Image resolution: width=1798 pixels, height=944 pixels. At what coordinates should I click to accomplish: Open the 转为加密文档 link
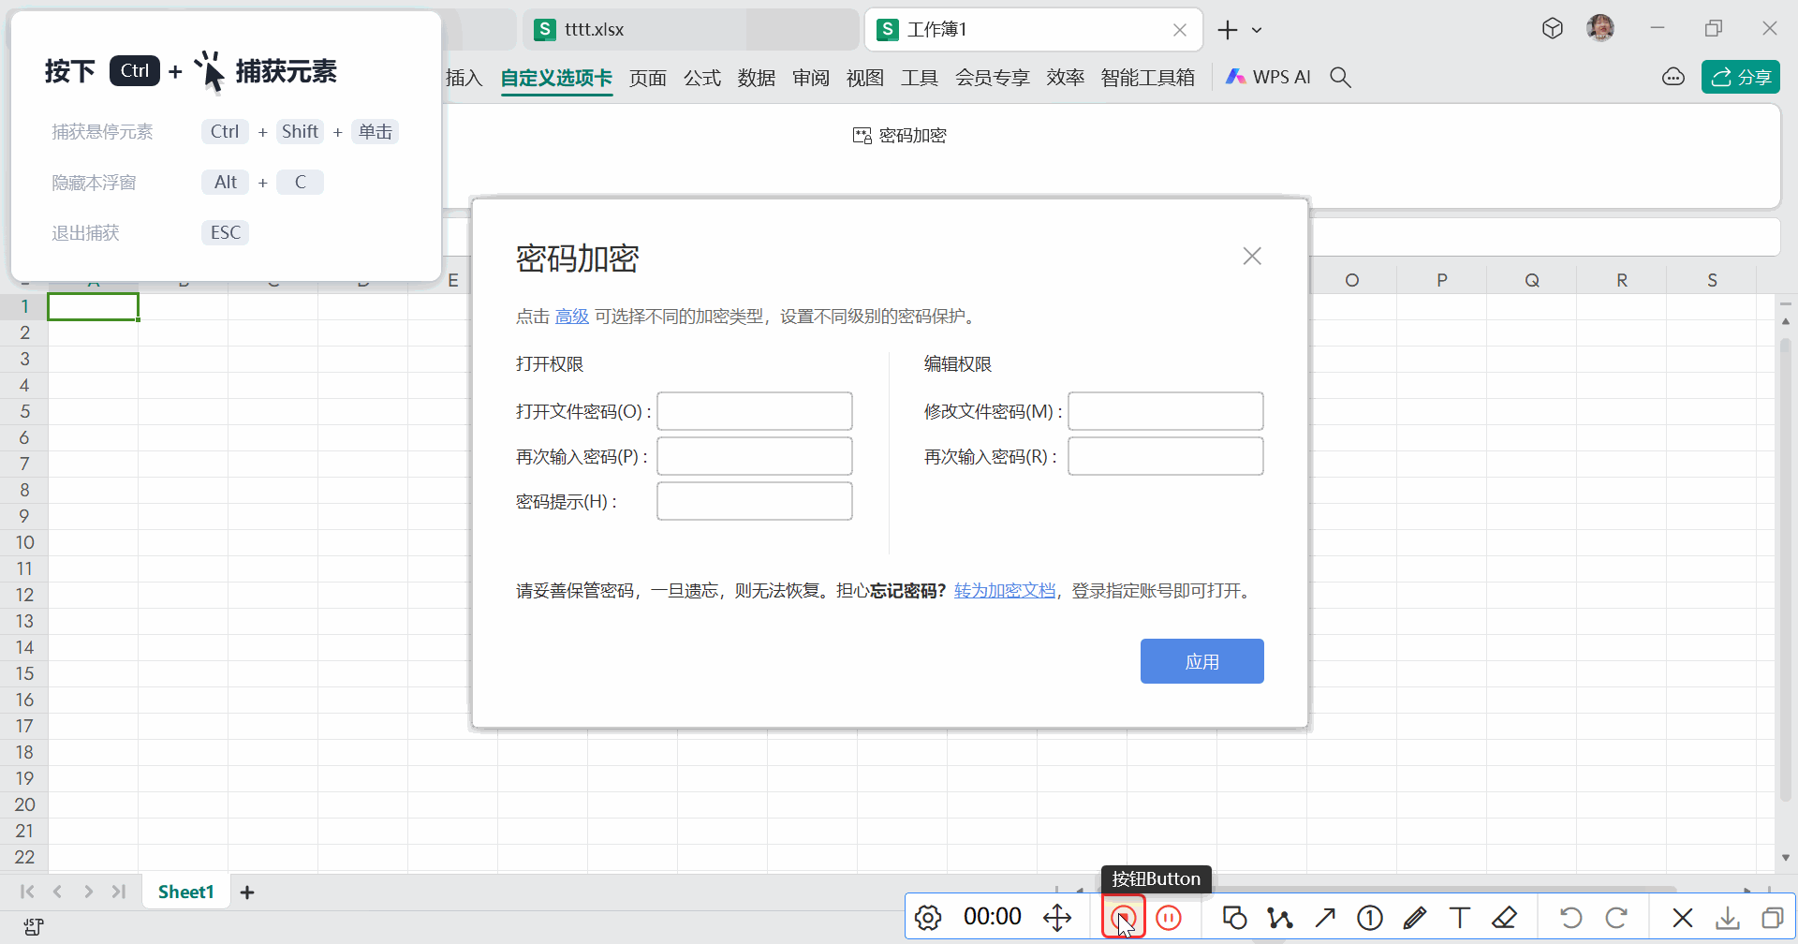pyautogui.click(x=1004, y=591)
